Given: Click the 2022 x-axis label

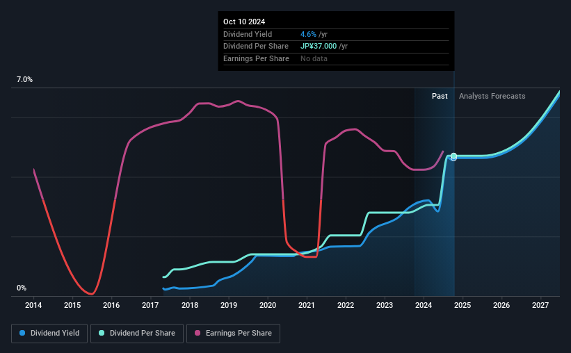Looking at the screenshot, I should coord(346,305).
